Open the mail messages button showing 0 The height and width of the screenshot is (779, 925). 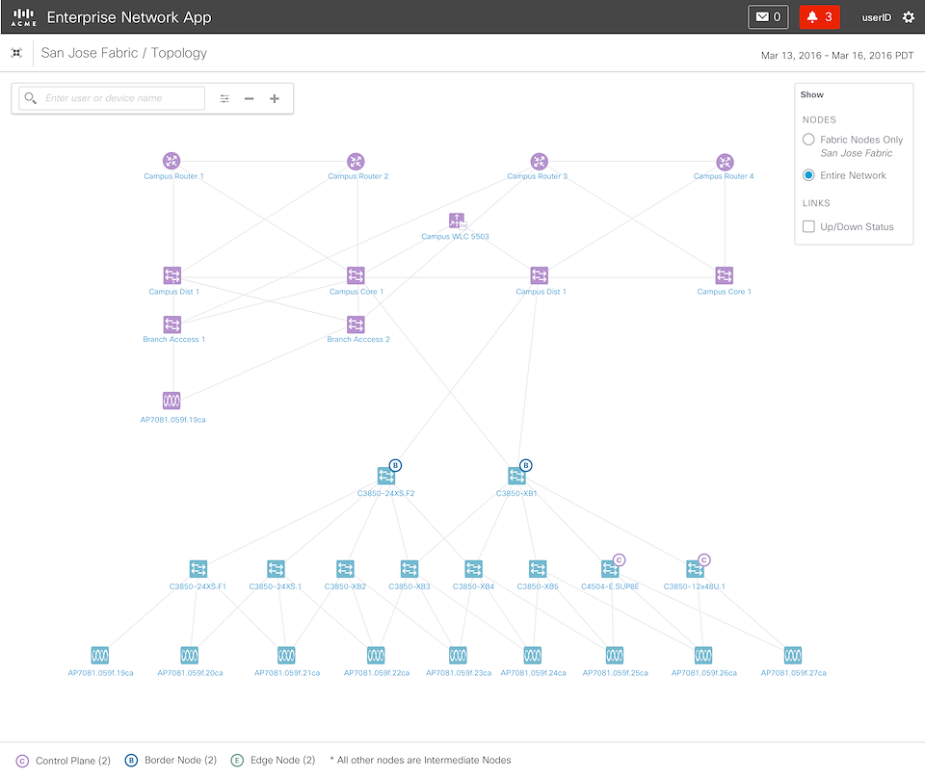tap(768, 17)
